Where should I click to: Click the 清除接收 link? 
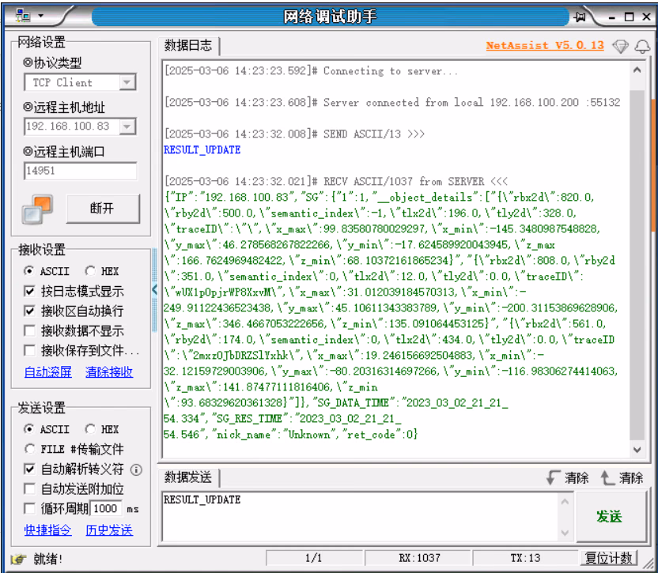pos(109,371)
